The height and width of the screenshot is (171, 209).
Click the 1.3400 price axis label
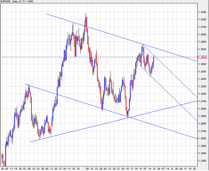[202, 79]
